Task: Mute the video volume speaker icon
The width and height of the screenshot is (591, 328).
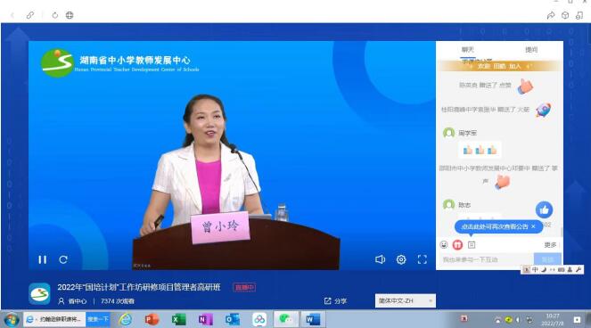Action: point(381,259)
